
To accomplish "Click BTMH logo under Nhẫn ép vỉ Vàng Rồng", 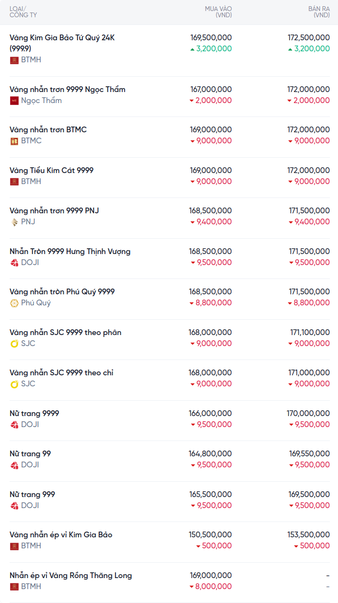I will pyautogui.click(x=14, y=587).
